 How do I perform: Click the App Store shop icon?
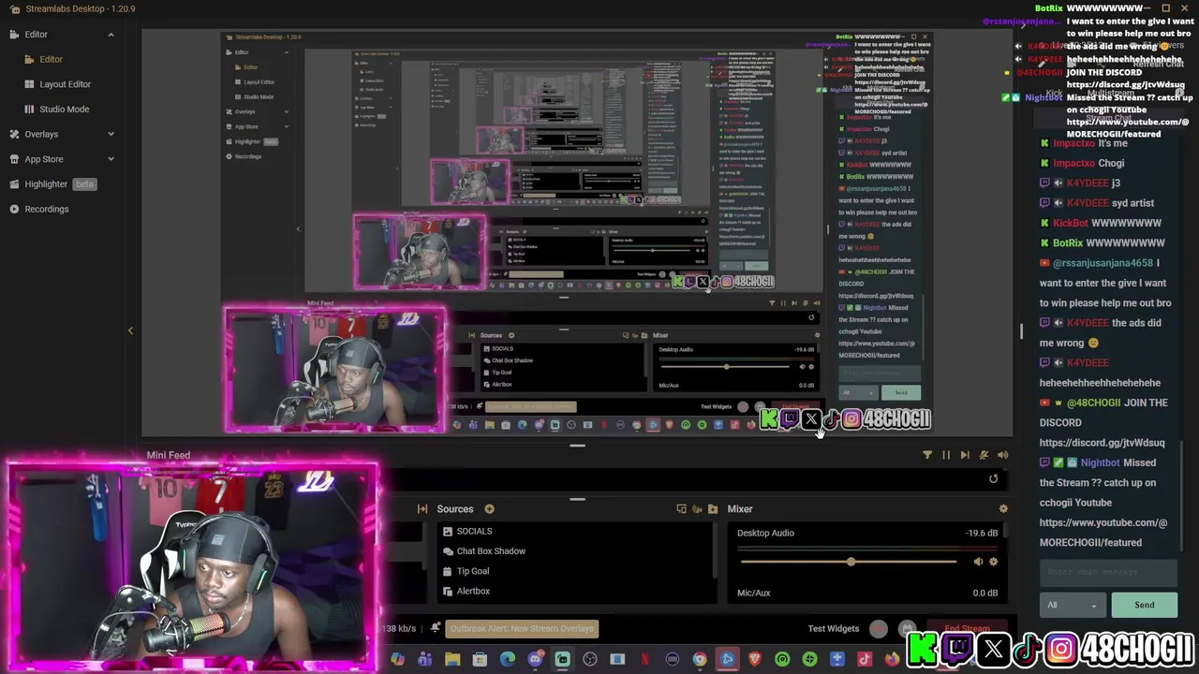pos(14,159)
